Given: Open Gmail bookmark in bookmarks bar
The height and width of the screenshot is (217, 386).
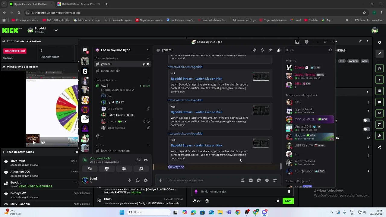Looking at the screenshot, I should click(x=296, y=20).
